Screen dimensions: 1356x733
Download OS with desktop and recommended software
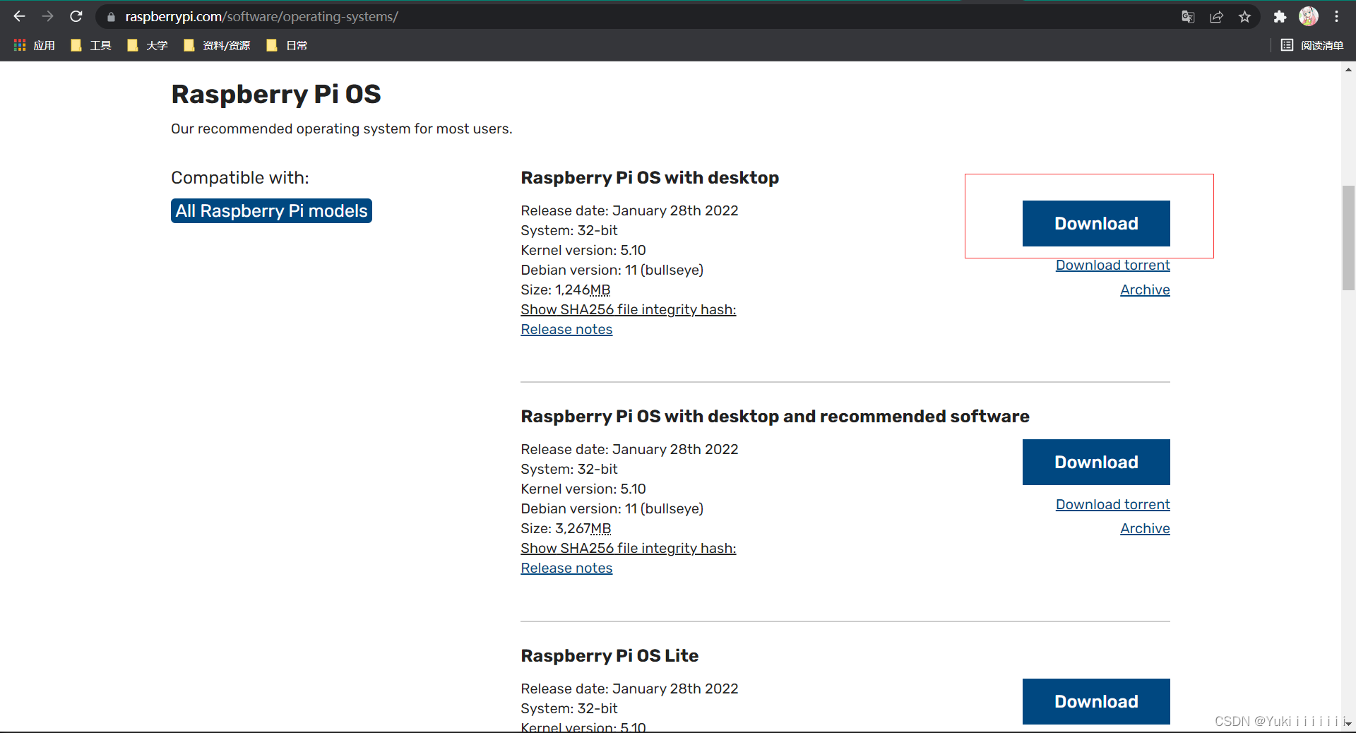(1096, 462)
